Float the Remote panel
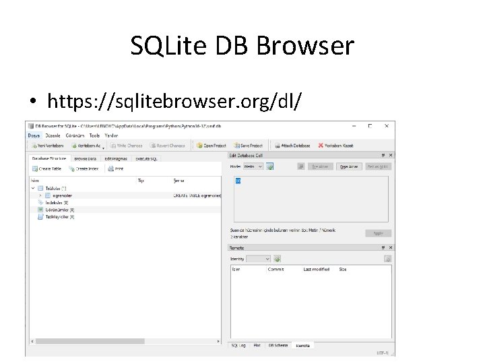 pyautogui.click(x=383, y=247)
